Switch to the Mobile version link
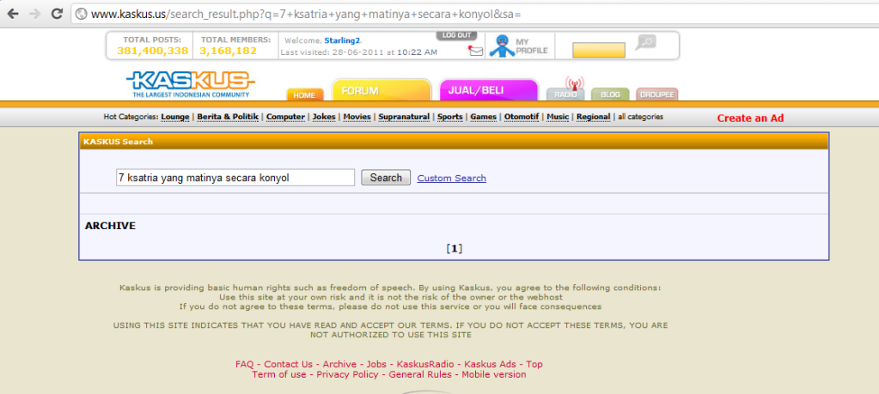 click(x=494, y=374)
